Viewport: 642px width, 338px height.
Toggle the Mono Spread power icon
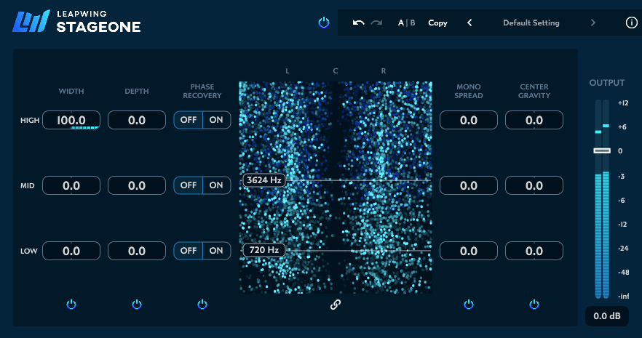[x=469, y=304]
